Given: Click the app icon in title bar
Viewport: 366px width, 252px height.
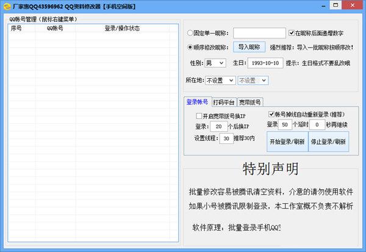Looking at the screenshot, I should point(7,5).
